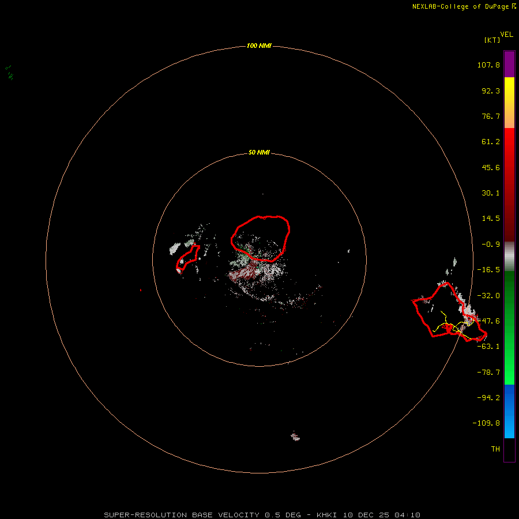Click the 100 NMI range ring label
The image size is (519, 519).
click(x=259, y=46)
